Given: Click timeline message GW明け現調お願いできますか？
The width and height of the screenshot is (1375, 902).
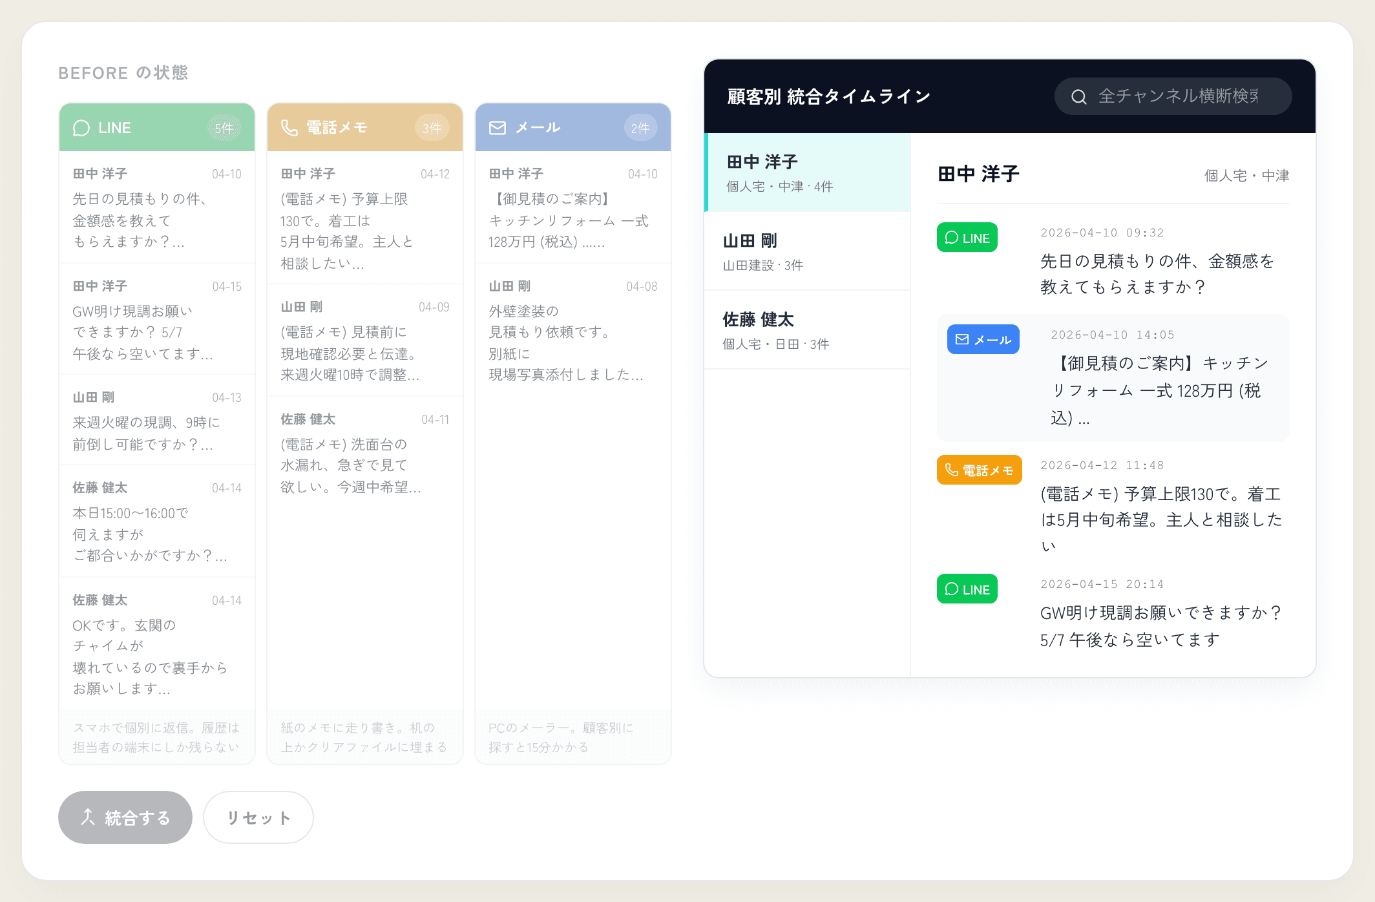Looking at the screenshot, I should click(1160, 626).
